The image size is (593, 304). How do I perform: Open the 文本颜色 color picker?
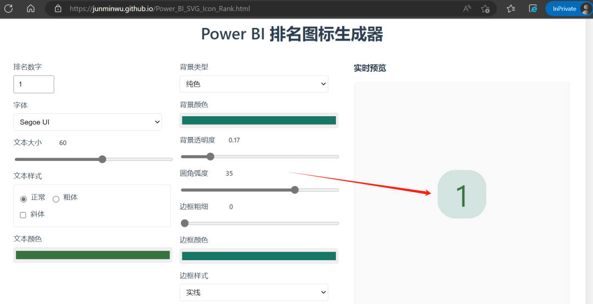(x=93, y=255)
